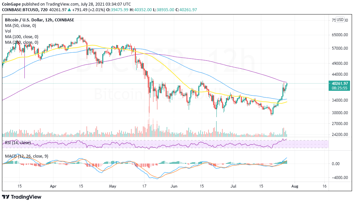354x203 pixels.
Task: Click the May label on time axis
Action: pyautogui.click(x=113, y=186)
